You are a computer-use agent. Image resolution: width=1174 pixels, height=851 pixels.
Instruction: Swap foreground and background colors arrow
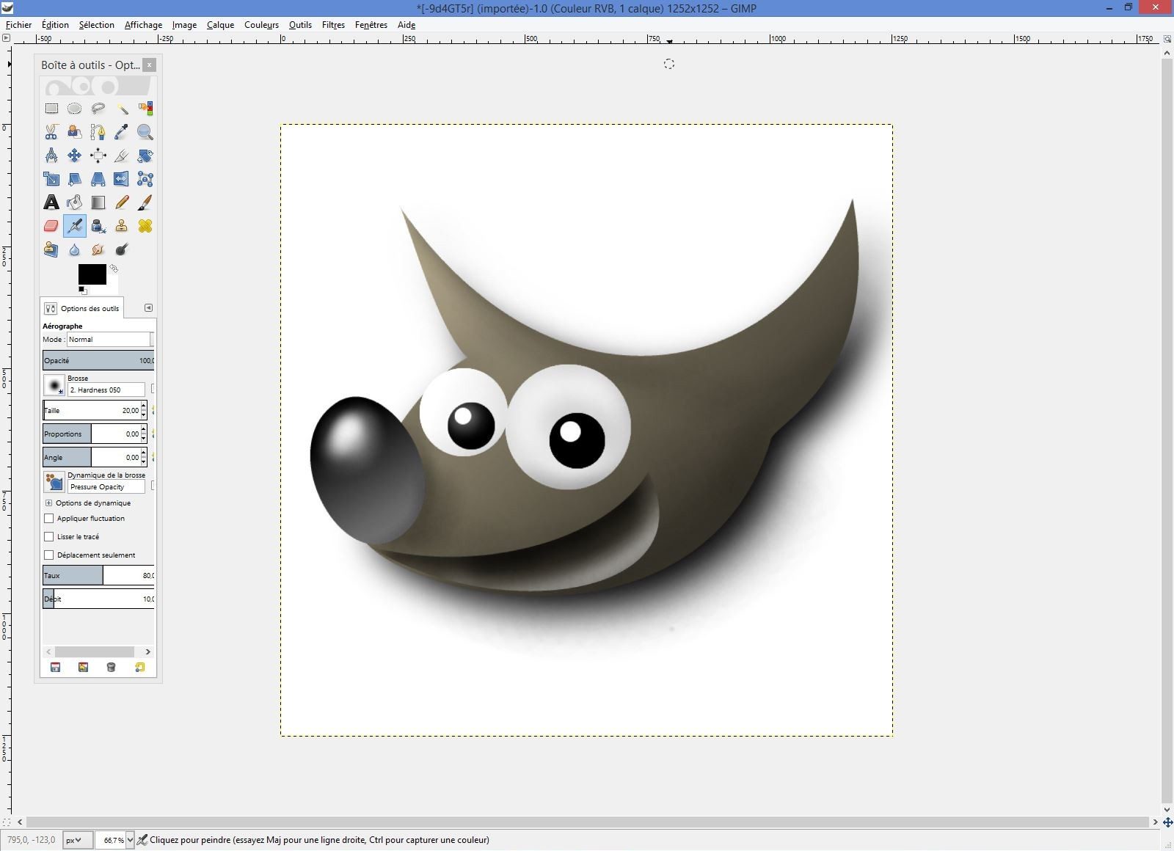pos(114,269)
